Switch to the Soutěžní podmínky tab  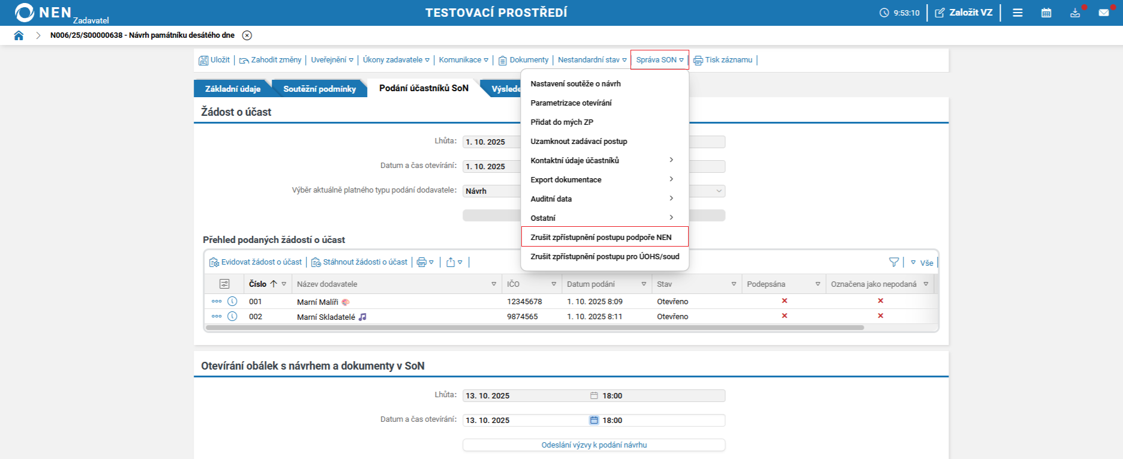(x=319, y=89)
